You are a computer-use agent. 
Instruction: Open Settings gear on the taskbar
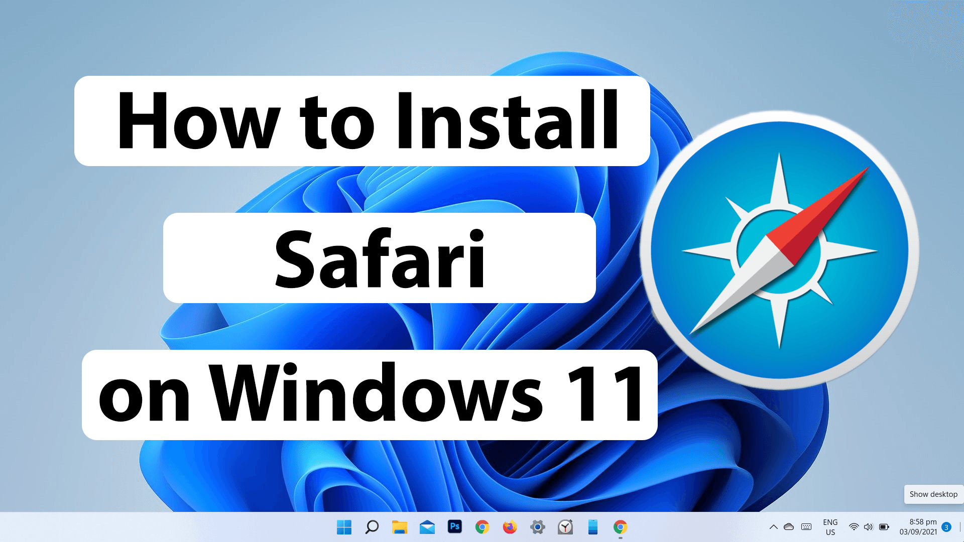tap(538, 527)
